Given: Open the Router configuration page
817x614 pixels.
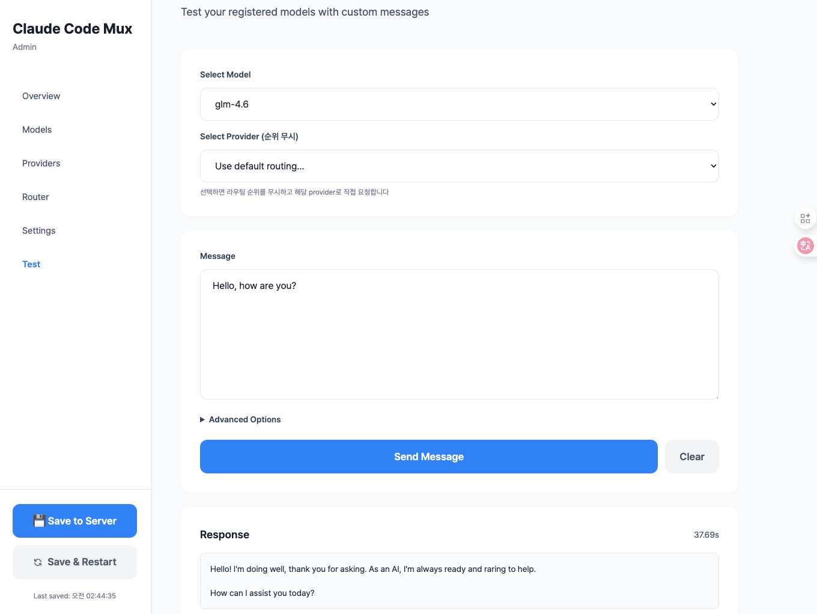Looking at the screenshot, I should (x=35, y=196).
